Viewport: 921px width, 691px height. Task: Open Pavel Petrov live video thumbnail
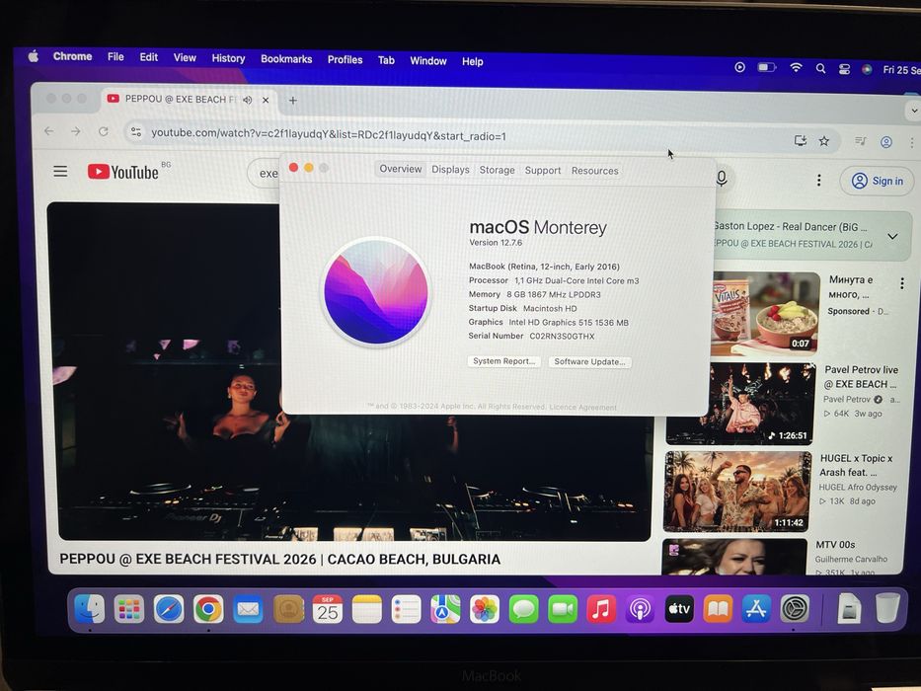coord(741,403)
